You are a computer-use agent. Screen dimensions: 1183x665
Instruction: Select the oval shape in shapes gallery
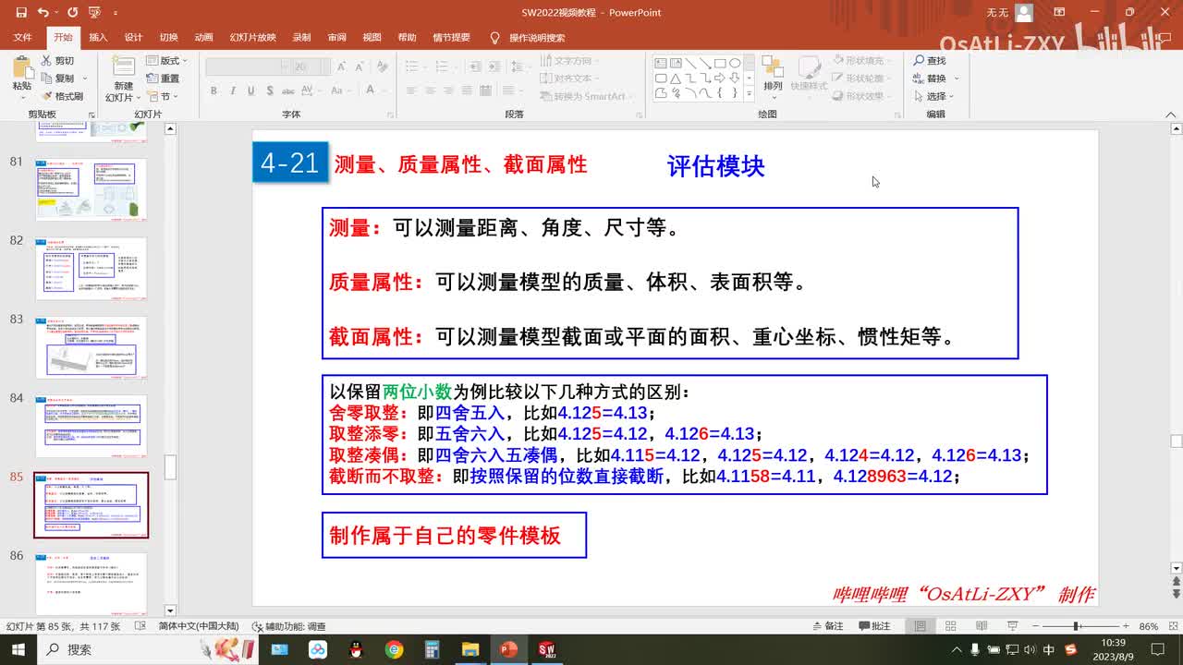(x=735, y=64)
